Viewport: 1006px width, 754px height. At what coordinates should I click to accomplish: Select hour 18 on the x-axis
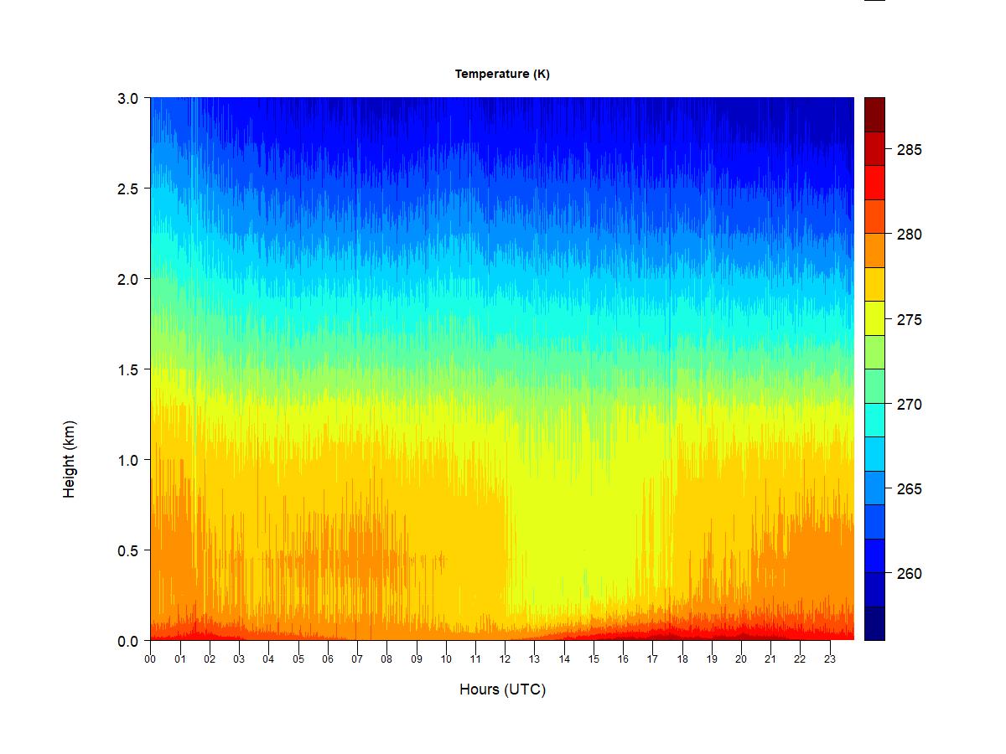(x=682, y=658)
